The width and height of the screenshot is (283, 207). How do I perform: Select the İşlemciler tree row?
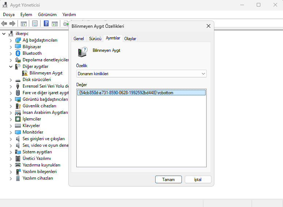tap(32, 119)
